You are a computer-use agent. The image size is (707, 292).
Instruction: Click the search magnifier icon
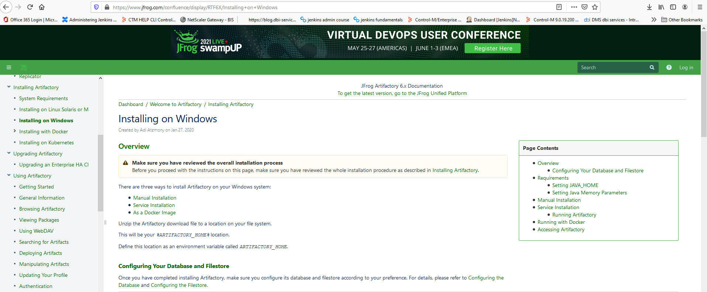click(652, 67)
